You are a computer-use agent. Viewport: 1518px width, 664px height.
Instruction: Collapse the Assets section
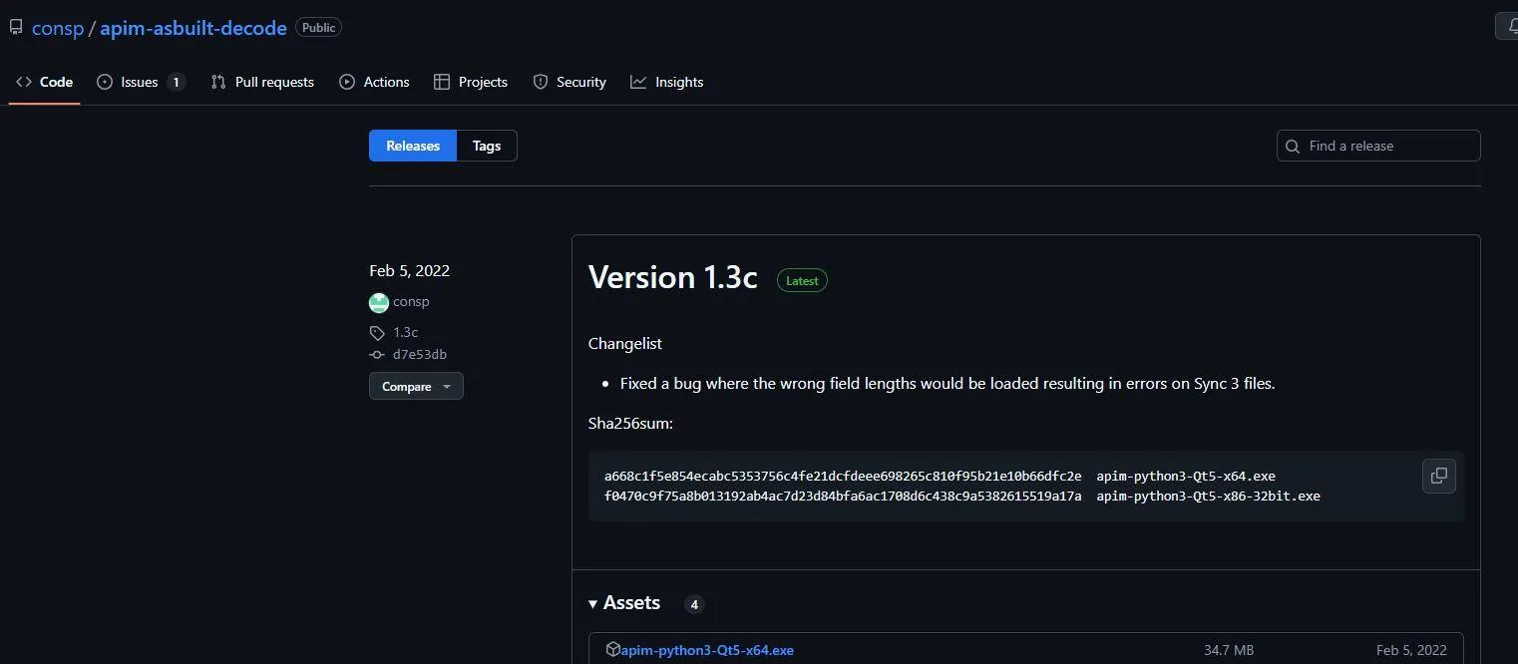click(x=624, y=603)
